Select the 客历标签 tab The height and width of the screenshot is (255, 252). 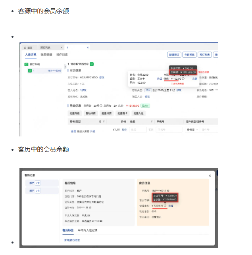[68, 230]
